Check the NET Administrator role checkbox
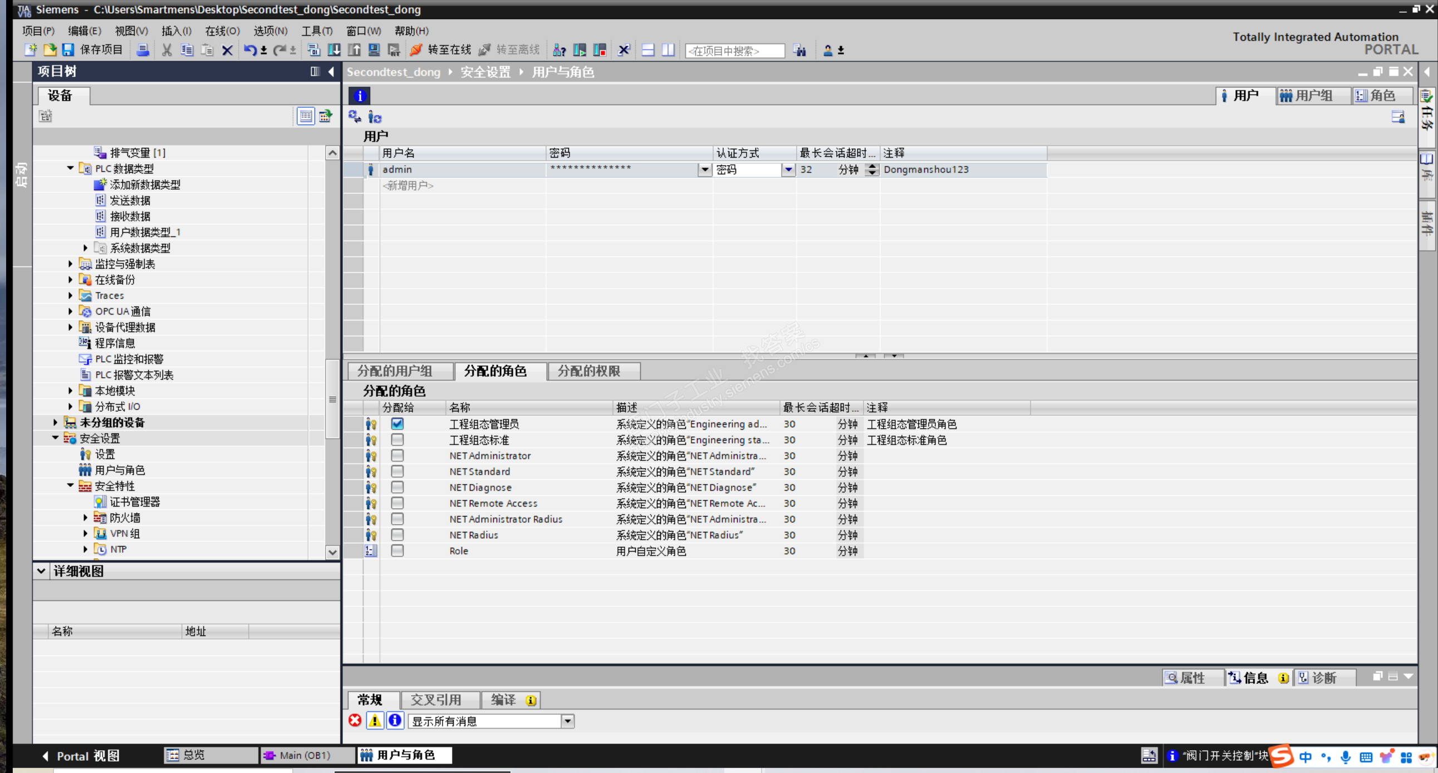 pos(397,455)
